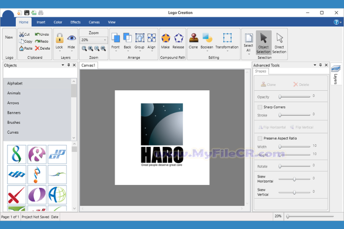Undo the last action
This screenshot has height=229, width=344.
(42, 34)
